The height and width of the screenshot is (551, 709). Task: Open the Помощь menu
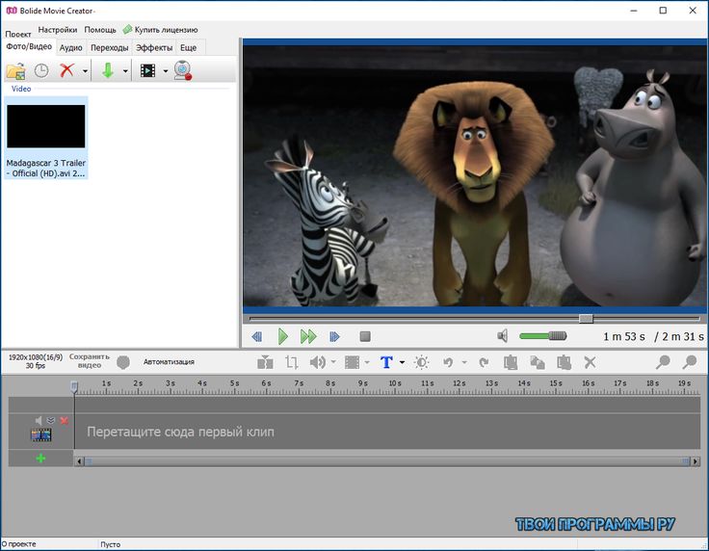pos(100,30)
